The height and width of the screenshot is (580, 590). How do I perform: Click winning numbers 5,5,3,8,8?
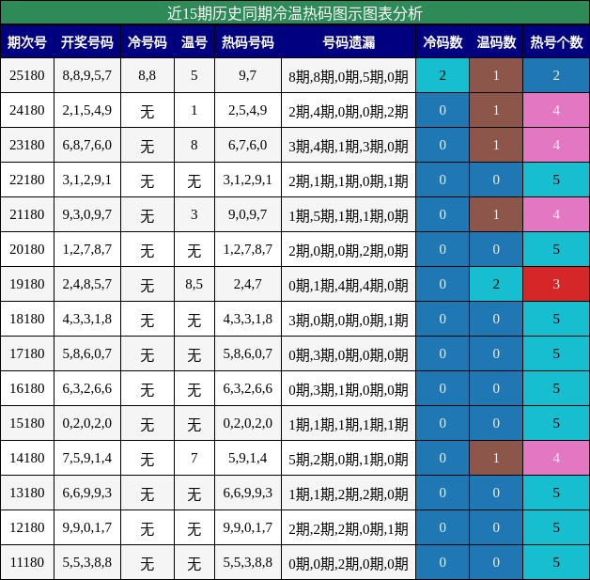click(x=87, y=562)
